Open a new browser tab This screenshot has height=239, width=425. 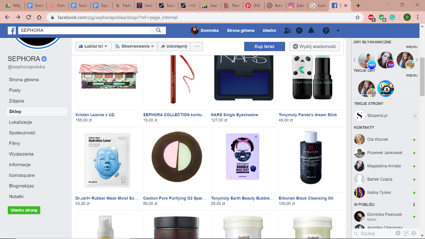358,6
